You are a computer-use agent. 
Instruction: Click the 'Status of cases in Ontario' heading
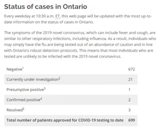pyautogui.click(x=46, y=7)
